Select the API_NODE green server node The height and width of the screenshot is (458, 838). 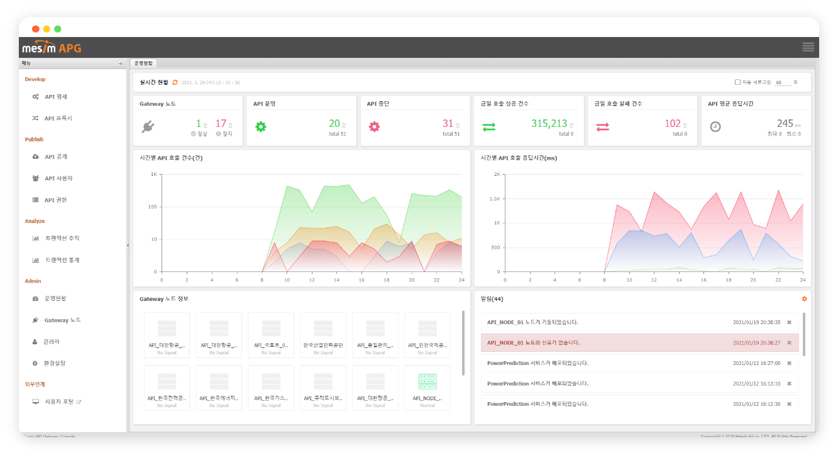(427, 388)
